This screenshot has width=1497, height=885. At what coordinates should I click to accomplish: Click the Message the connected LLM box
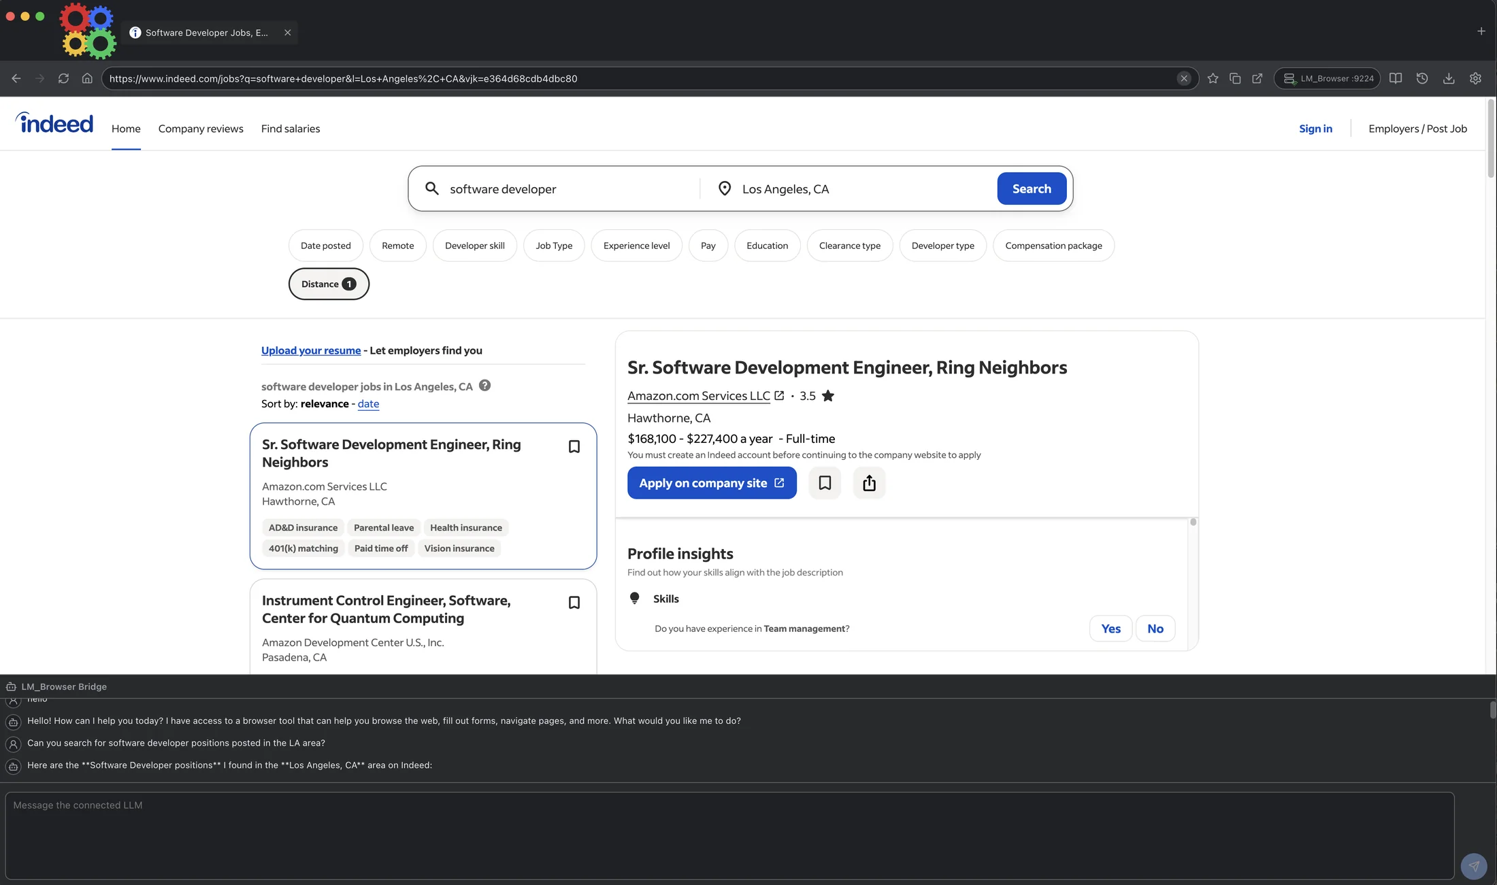tap(729, 835)
